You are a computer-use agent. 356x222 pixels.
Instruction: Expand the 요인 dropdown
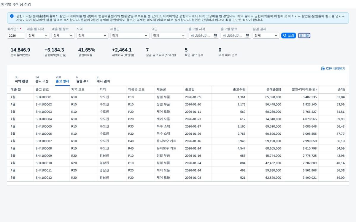[x=169, y=36]
